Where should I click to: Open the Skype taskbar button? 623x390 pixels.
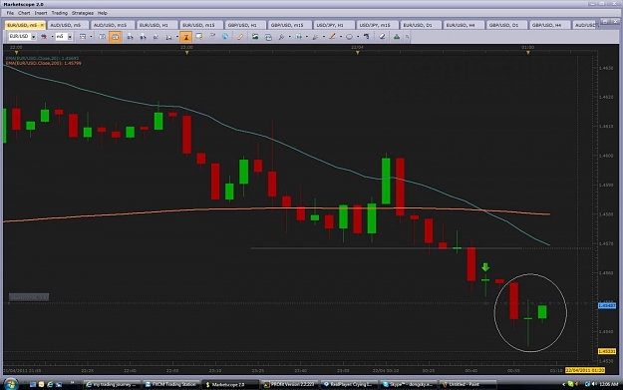click(x=408, y=384)
